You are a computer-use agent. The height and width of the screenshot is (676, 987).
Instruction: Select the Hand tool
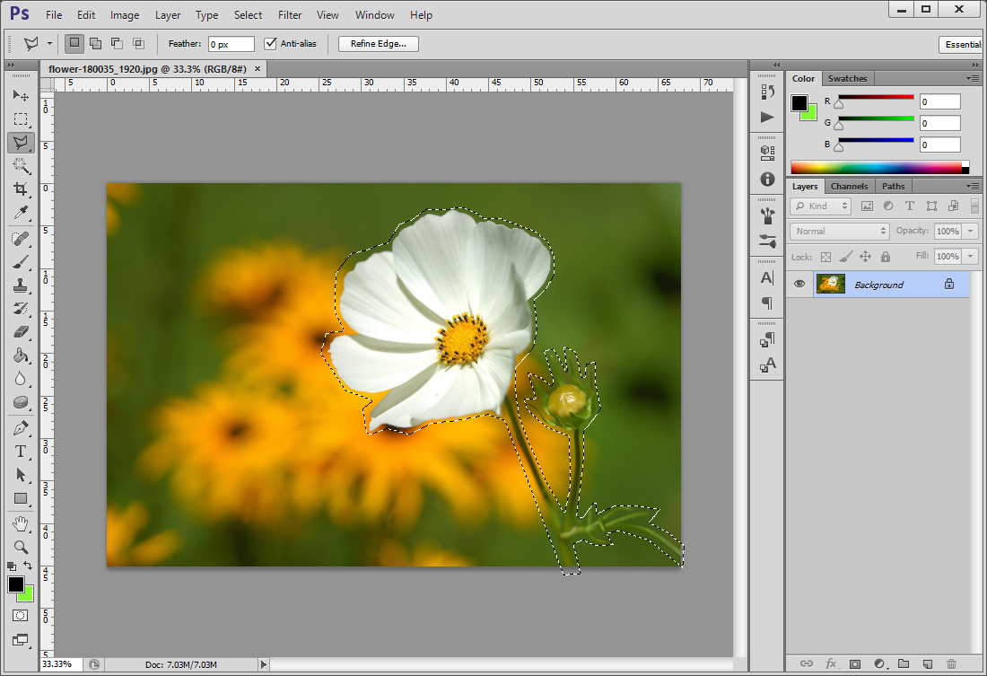pos(21,522)
